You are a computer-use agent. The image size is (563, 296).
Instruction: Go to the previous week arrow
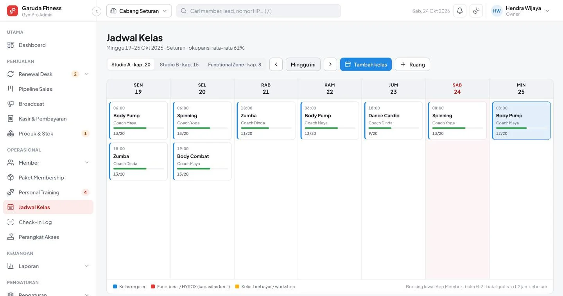tap(276, 65)
